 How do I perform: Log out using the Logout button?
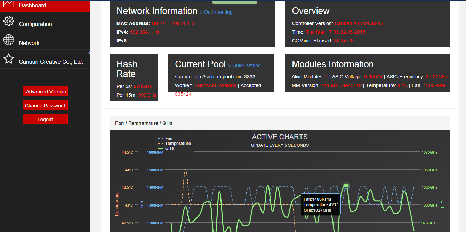pos(45,119)
